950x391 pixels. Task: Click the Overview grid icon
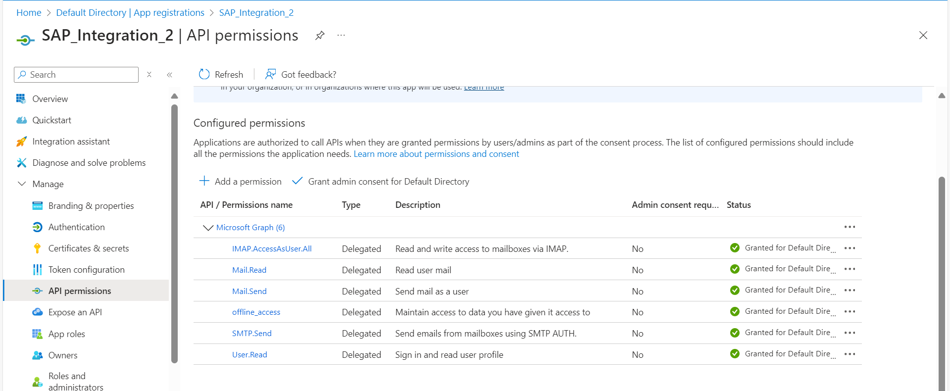pyautogui.click(x=21, y=99)
